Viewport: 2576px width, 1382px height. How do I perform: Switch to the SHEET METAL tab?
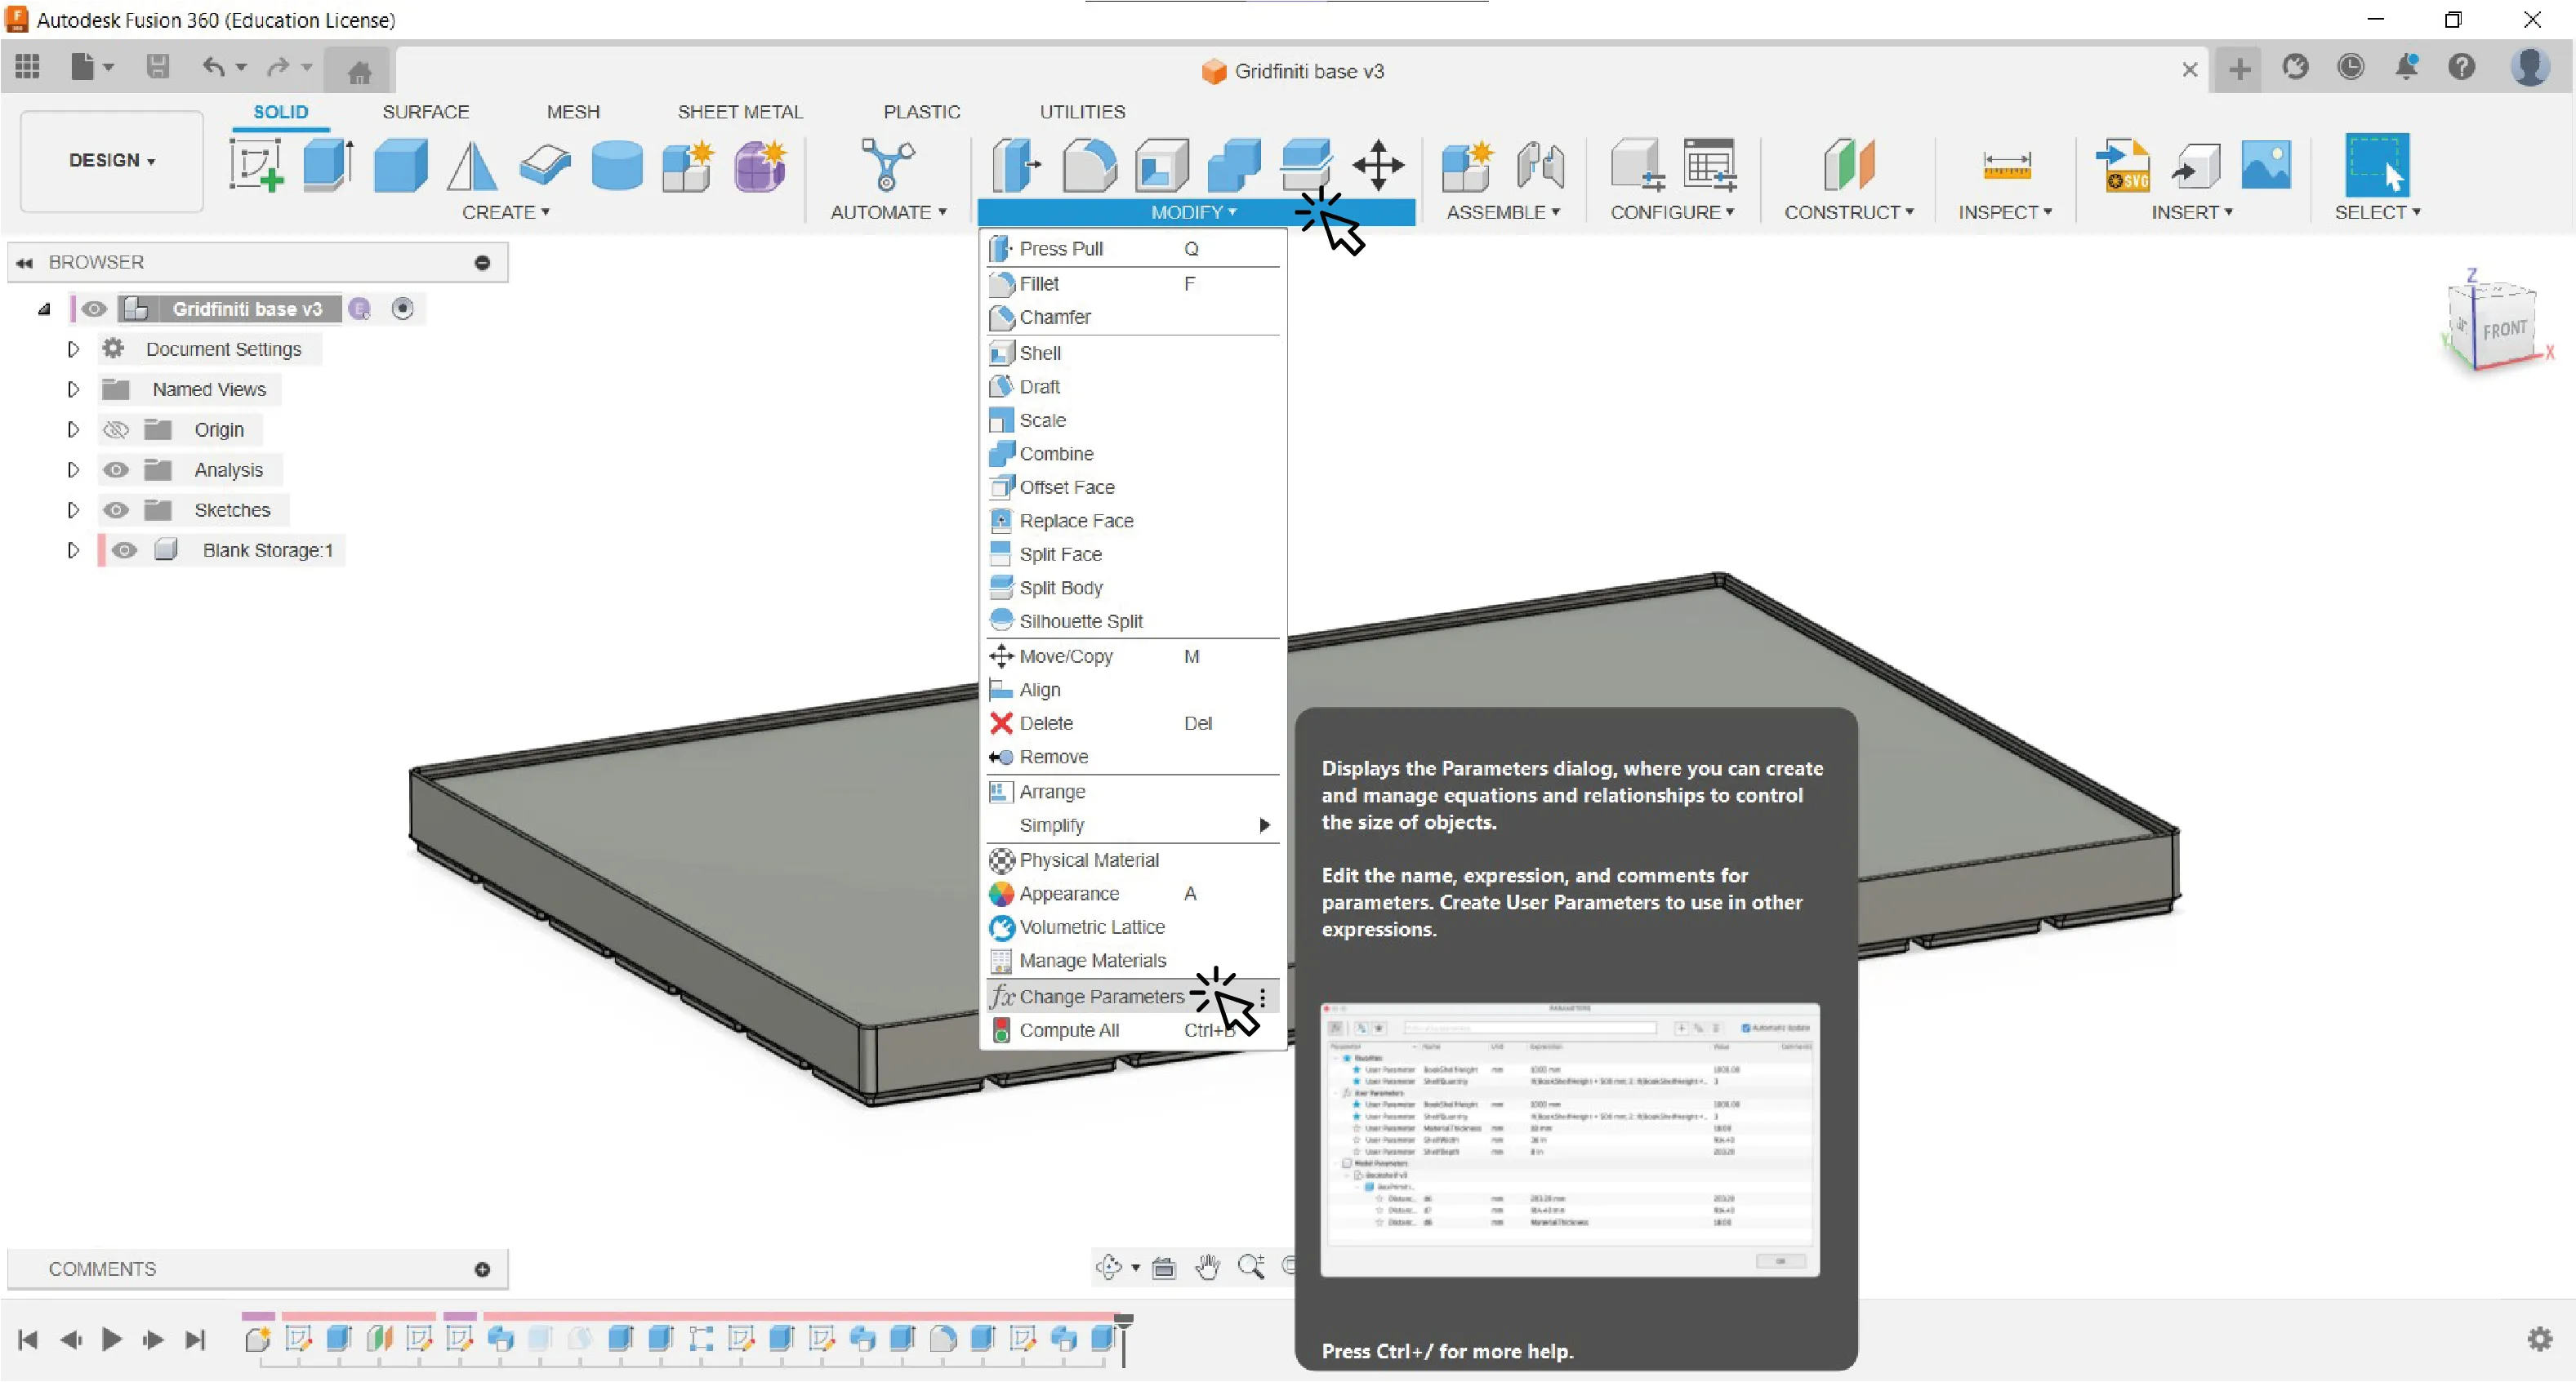740,111
